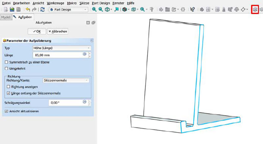Click the What's This help cursor icon
The image size is (263, 144).
[193, 10]
